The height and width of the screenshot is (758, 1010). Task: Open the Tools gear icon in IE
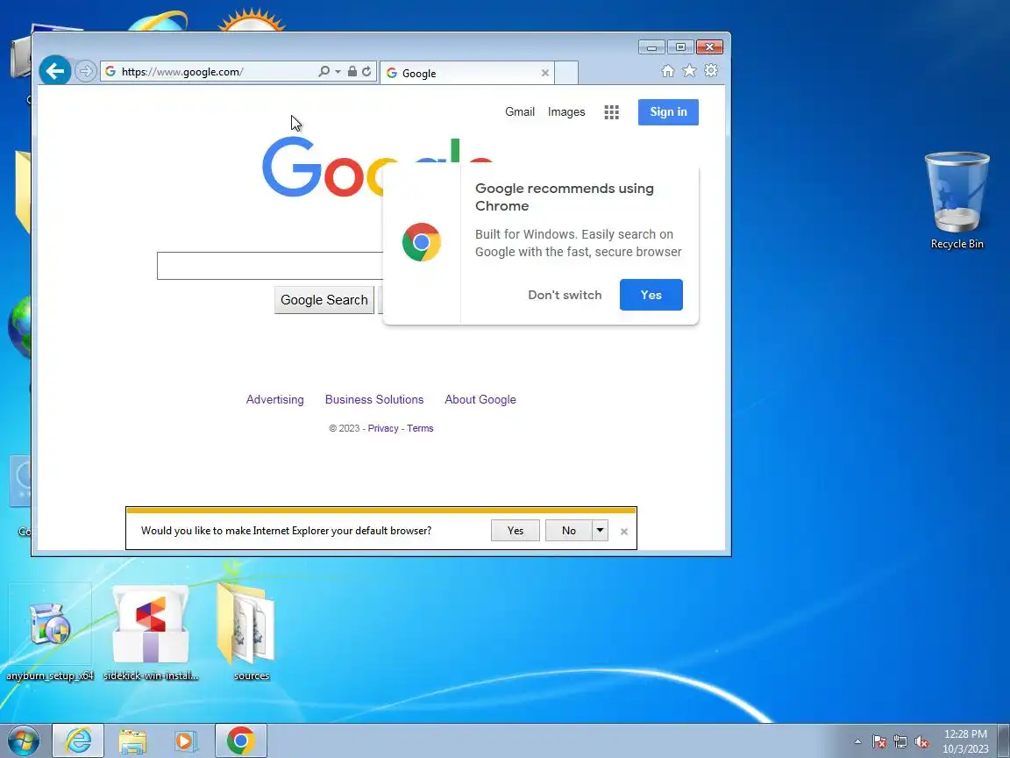coord(710,70)
